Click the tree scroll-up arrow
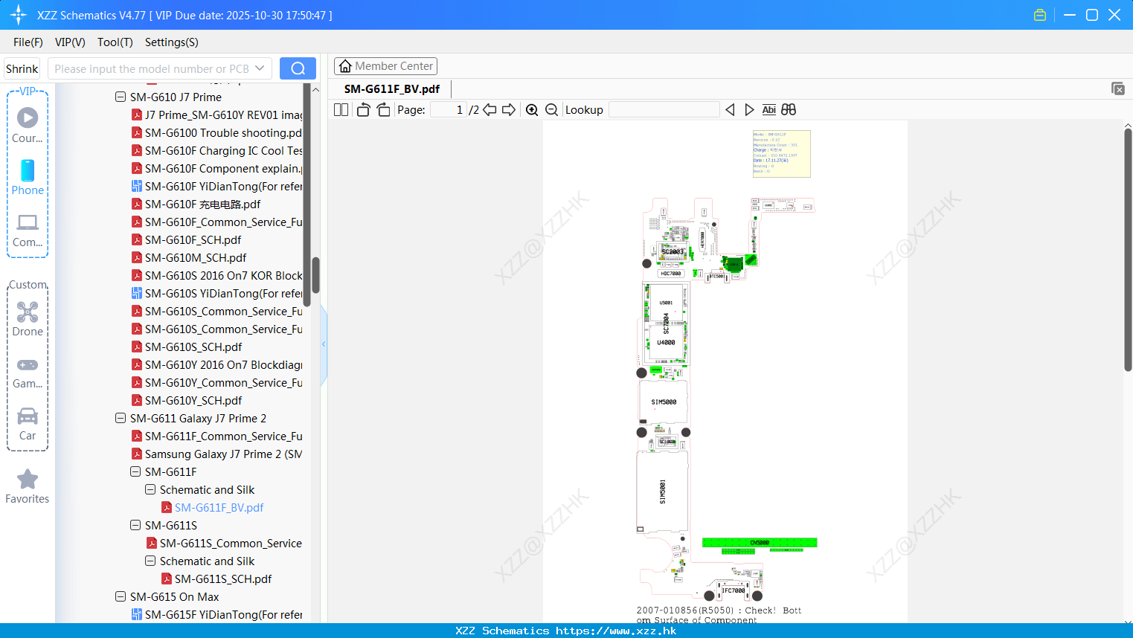The height and width of the screenshot is (638, 1133). 315,89
